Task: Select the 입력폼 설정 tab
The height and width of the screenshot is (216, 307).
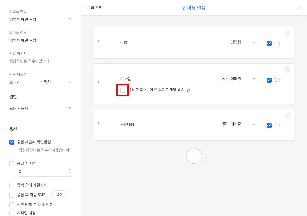Action: [x=194, y=8]
